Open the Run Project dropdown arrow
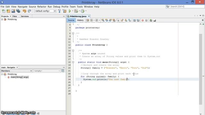Screen dimensions: 205x115 (x=73, y=11)
